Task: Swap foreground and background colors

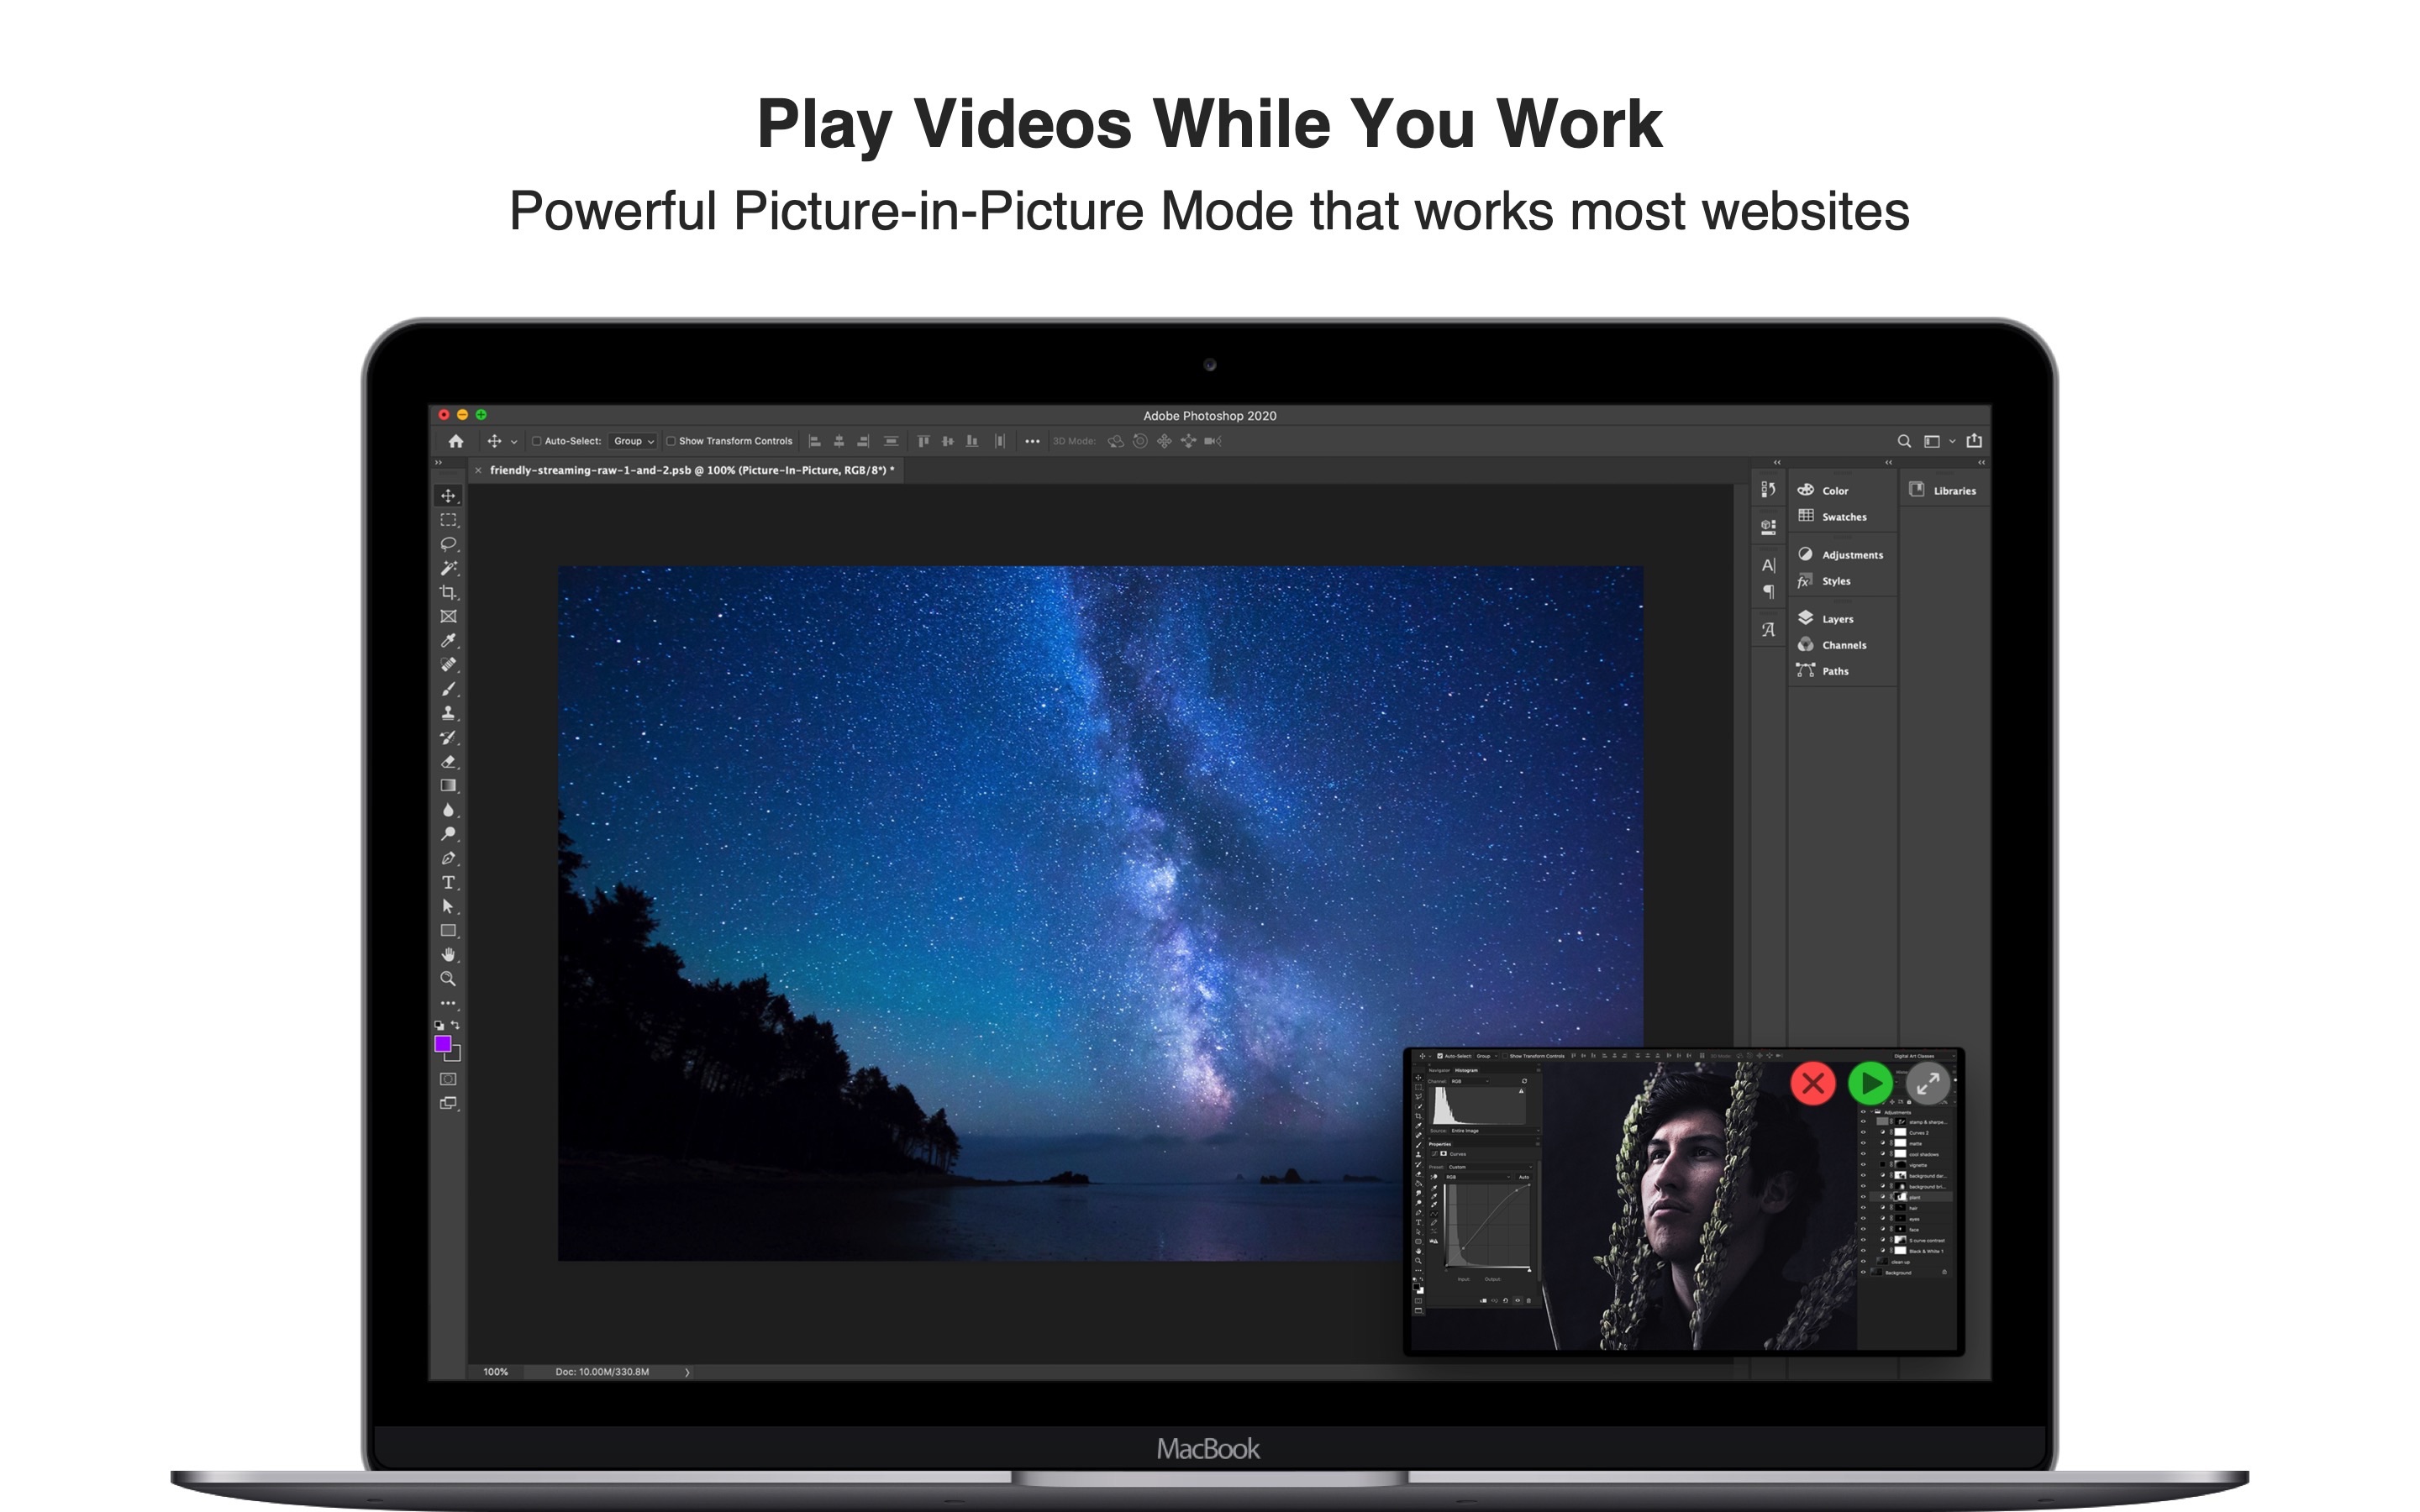Action: [456, 1025]
